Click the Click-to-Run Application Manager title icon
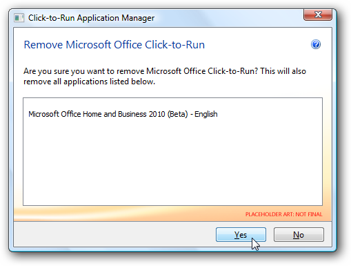 coord(19,18)
